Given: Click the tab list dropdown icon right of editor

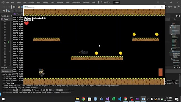Looking at the screenshot, I should pos(177,16).
